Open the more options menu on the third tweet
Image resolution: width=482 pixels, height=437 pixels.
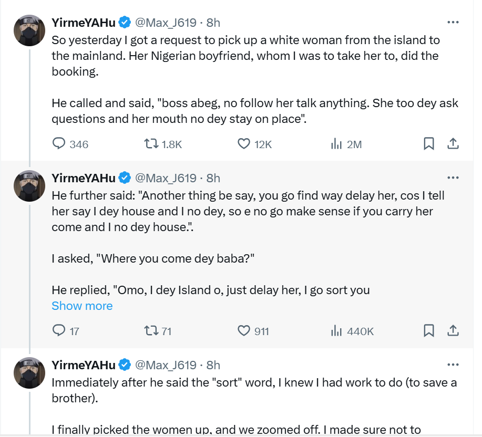[x=453, y=365]
